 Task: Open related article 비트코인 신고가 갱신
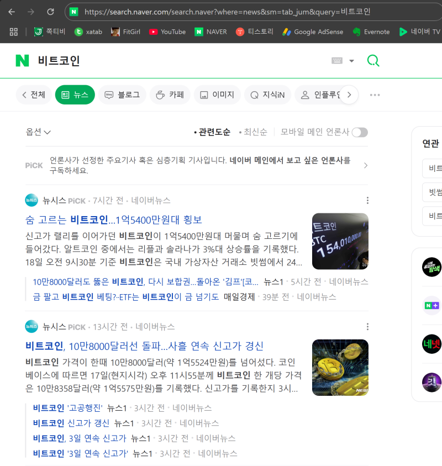point(71,423)
